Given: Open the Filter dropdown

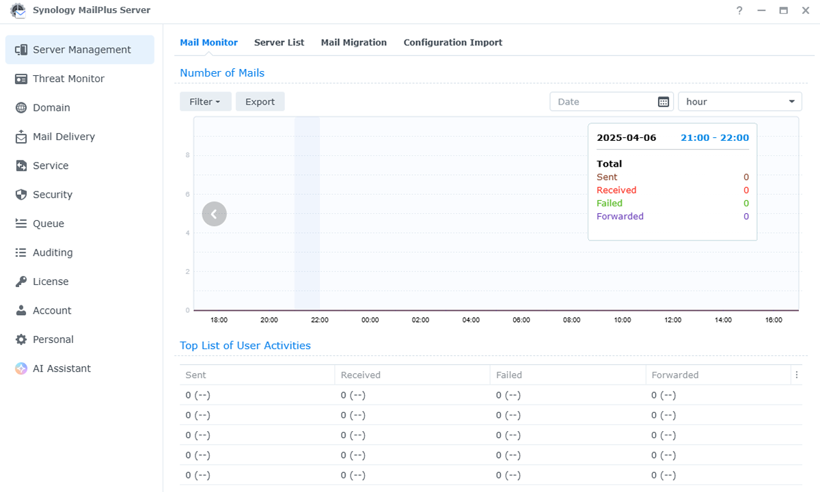Looking at the screenshot, I should (x=205, y=100).
